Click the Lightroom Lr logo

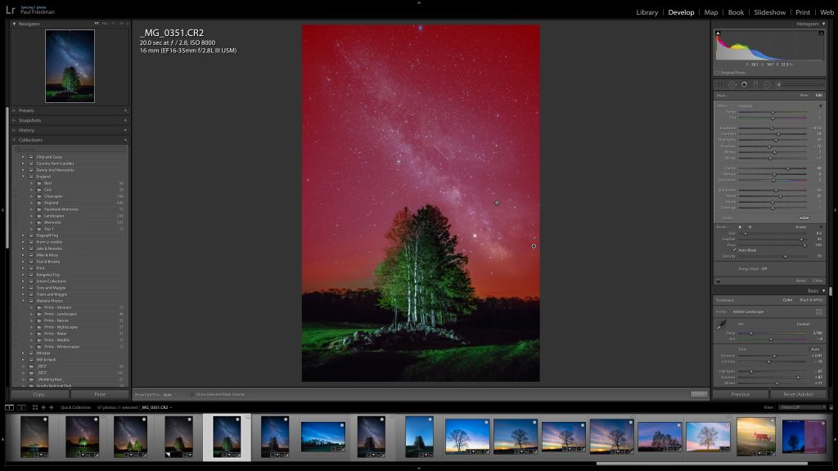click(10, 10)
